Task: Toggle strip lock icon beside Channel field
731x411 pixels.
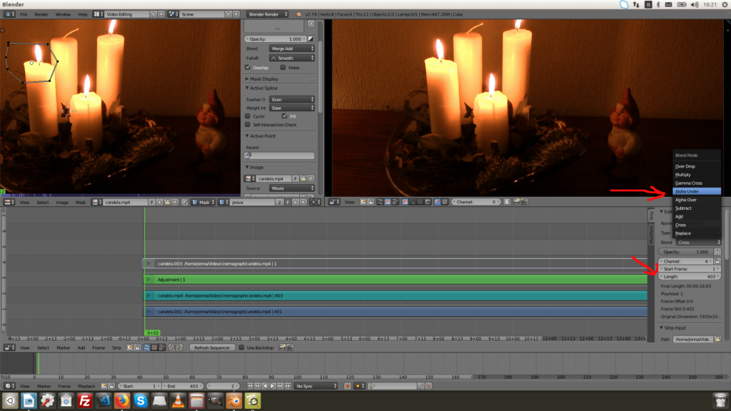Action: tap(717, 261)
